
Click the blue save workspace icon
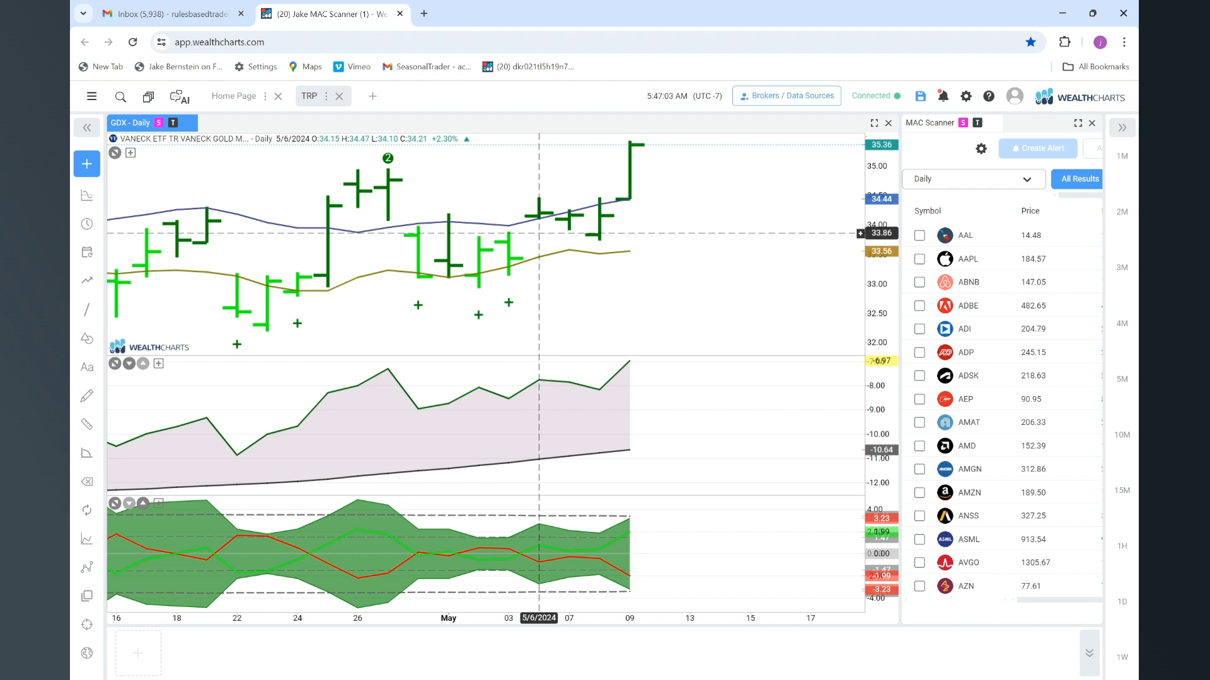pyautogui.click(x=921, y=96)
